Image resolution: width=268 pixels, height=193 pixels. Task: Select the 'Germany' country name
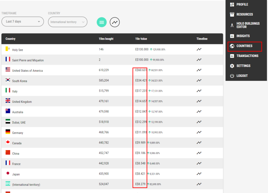point(18,133)
